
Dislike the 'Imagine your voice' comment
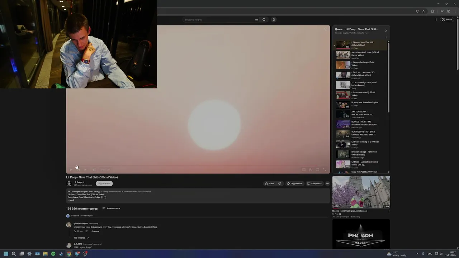86,231
